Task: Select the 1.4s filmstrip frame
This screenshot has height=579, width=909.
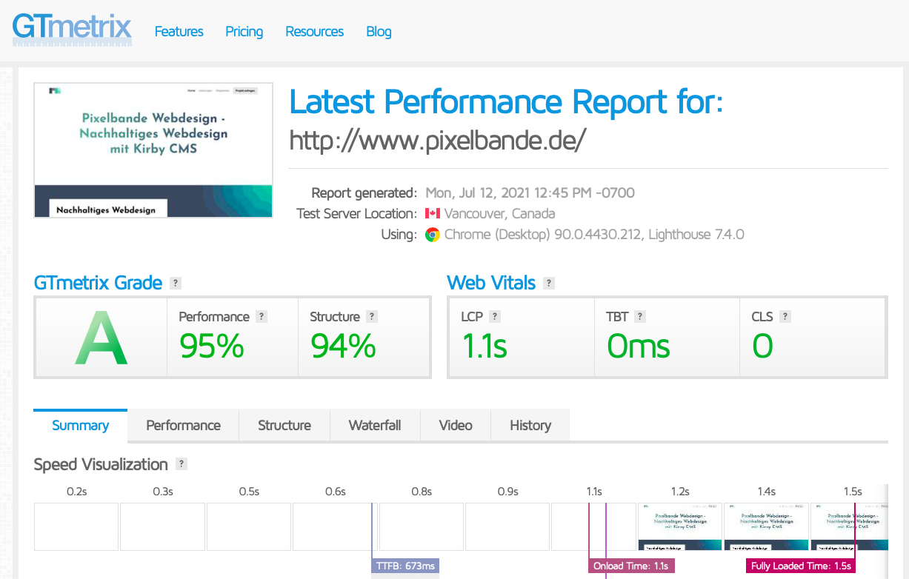Action: [x=766, y=527]
